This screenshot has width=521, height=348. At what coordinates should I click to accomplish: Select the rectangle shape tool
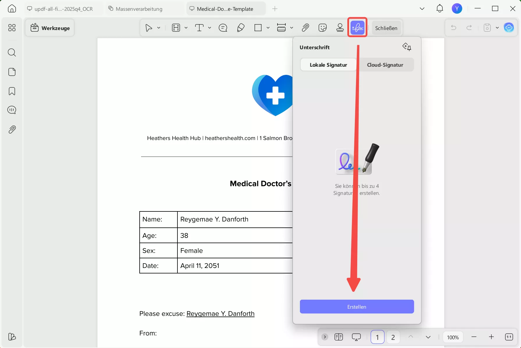[258, 28]
